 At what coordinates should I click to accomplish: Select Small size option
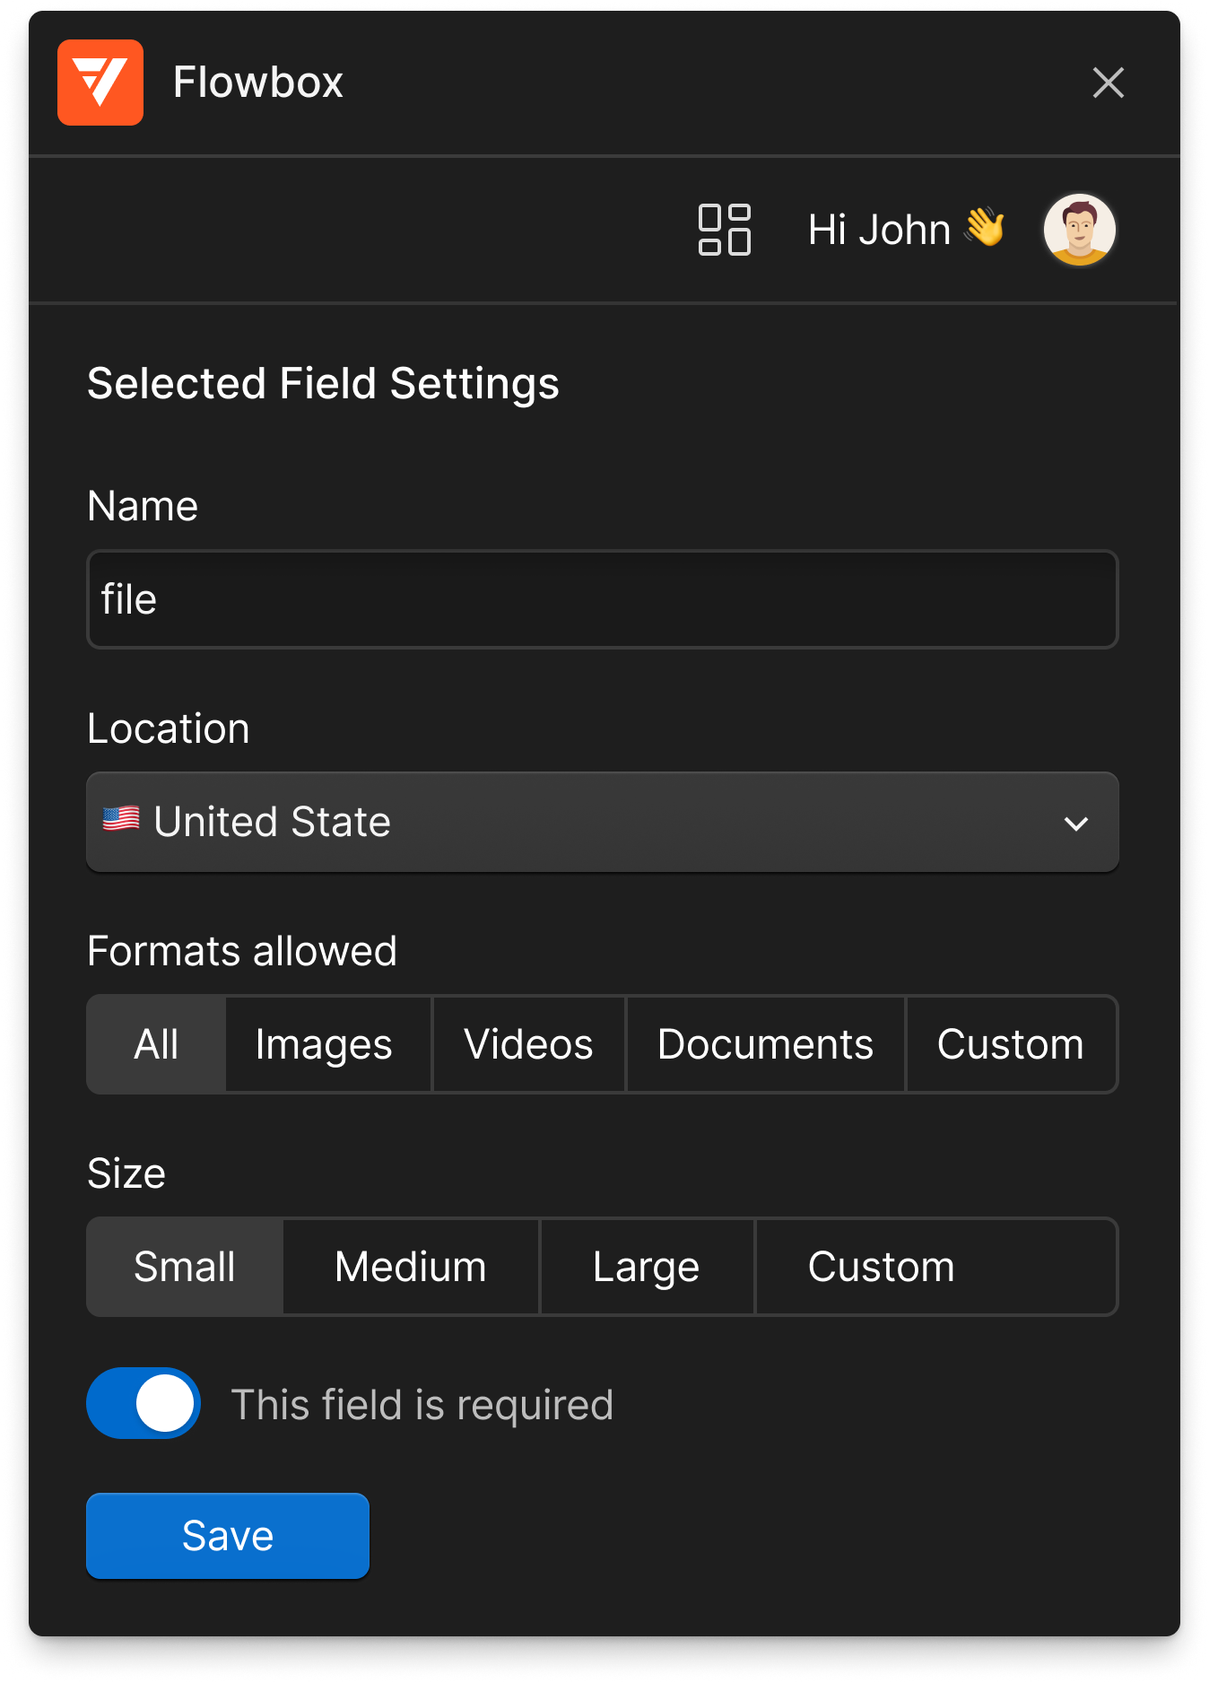(x=185, y=1267)
